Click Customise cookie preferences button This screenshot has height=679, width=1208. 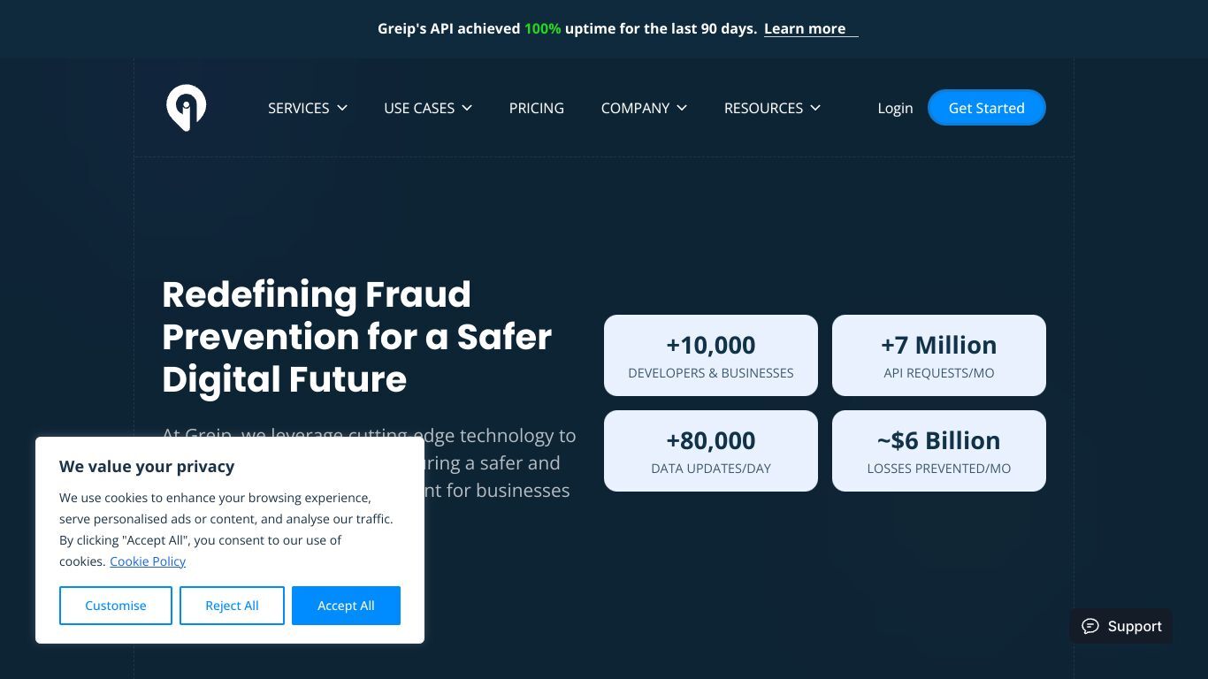click(116, 606)
